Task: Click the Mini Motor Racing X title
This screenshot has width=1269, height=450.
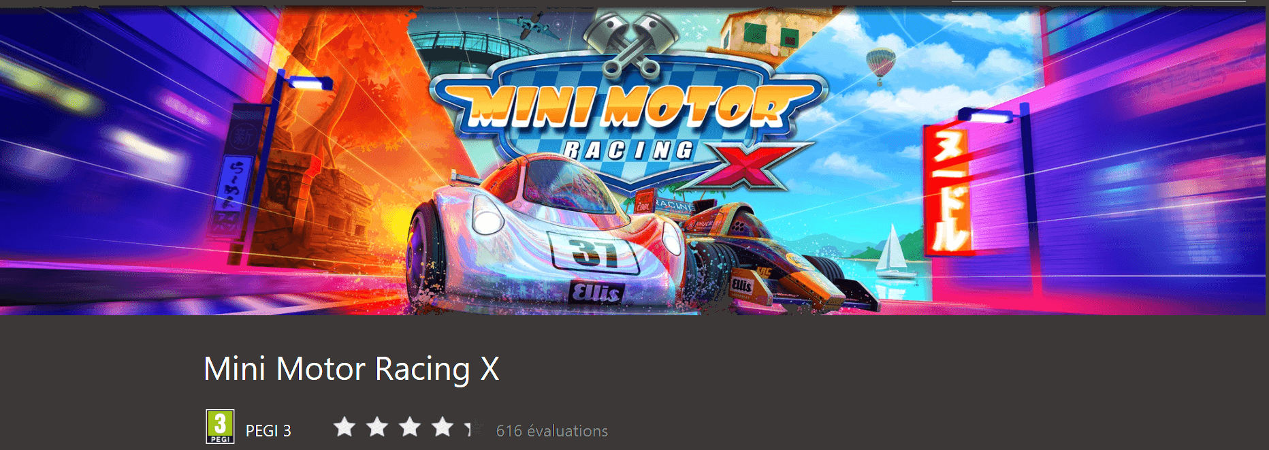Action: pos(351,369)
